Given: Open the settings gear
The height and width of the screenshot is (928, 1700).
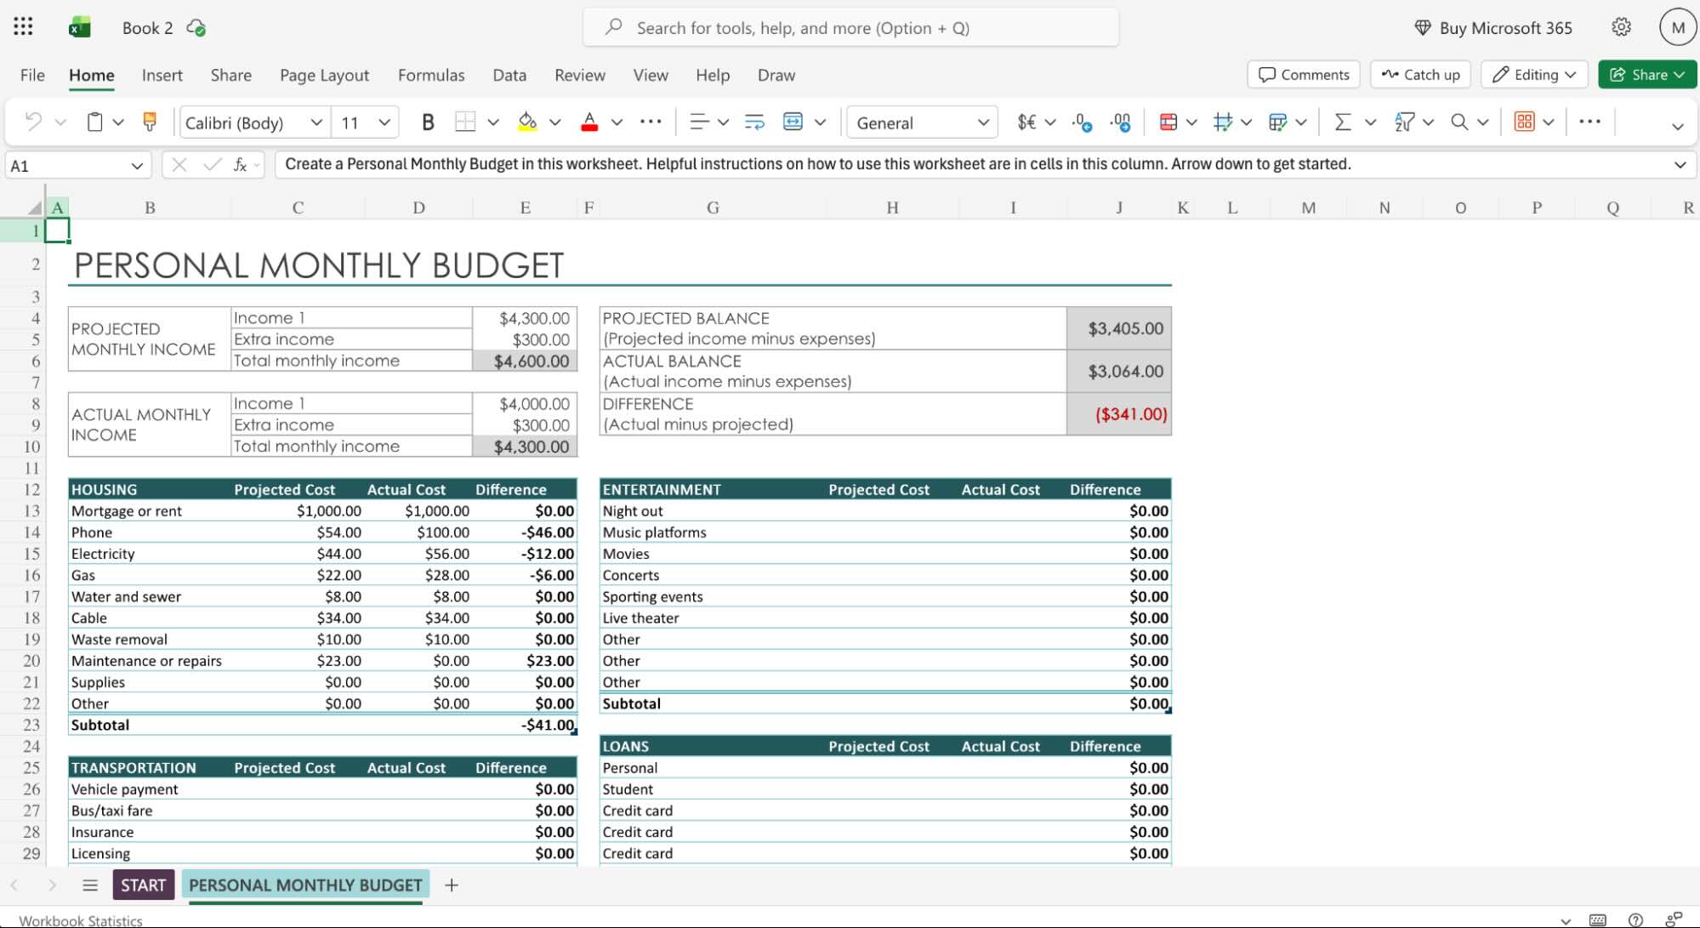Looking at the screenshot, I should tap(1621, 27).
